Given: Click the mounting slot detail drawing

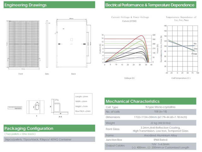Looking at the screenshot, I should (35, 107).
